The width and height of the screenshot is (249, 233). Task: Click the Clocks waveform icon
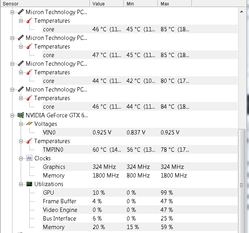tap(29, 158)
